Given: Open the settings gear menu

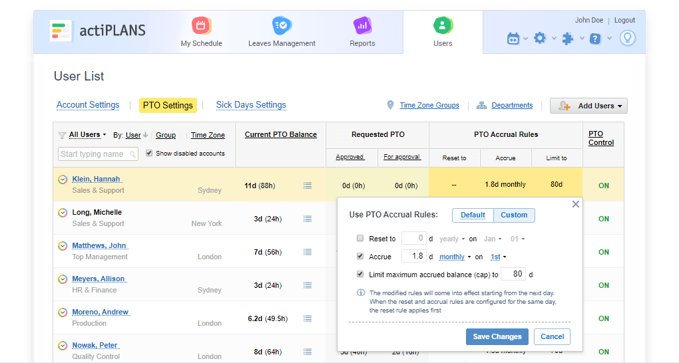Looking at the screenshot, I should tap(540, 38).
